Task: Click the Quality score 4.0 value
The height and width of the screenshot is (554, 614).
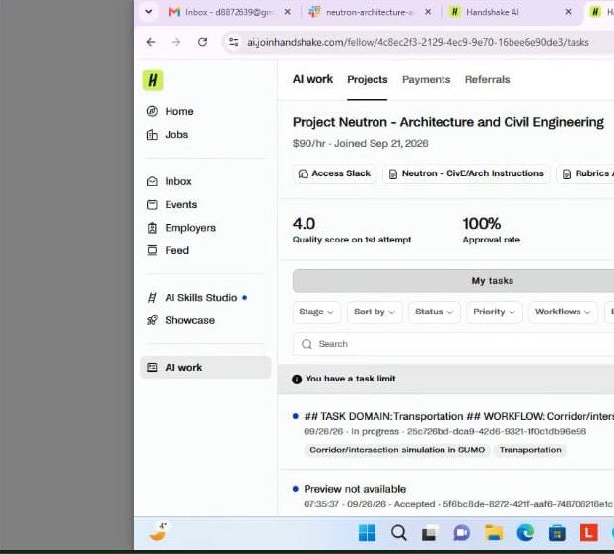Action: (304, 224)
